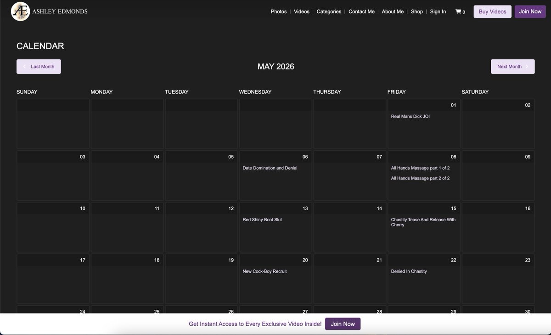The width and height of the screenshot is (551, 335).
Task: Open Categories in the top nav
Action: click(329, 11)
